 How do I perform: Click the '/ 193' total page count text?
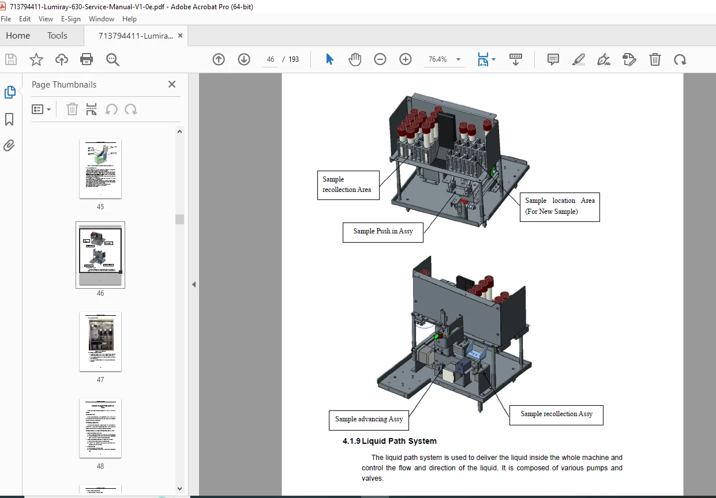click(x=291, y=59)
